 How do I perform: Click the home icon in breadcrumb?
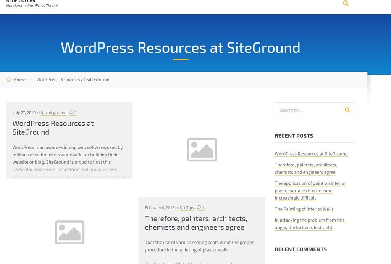tap(9, 80)
